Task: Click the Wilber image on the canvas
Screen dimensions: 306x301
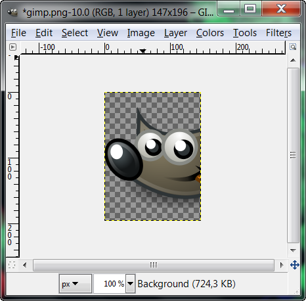Action: point(153,156)
